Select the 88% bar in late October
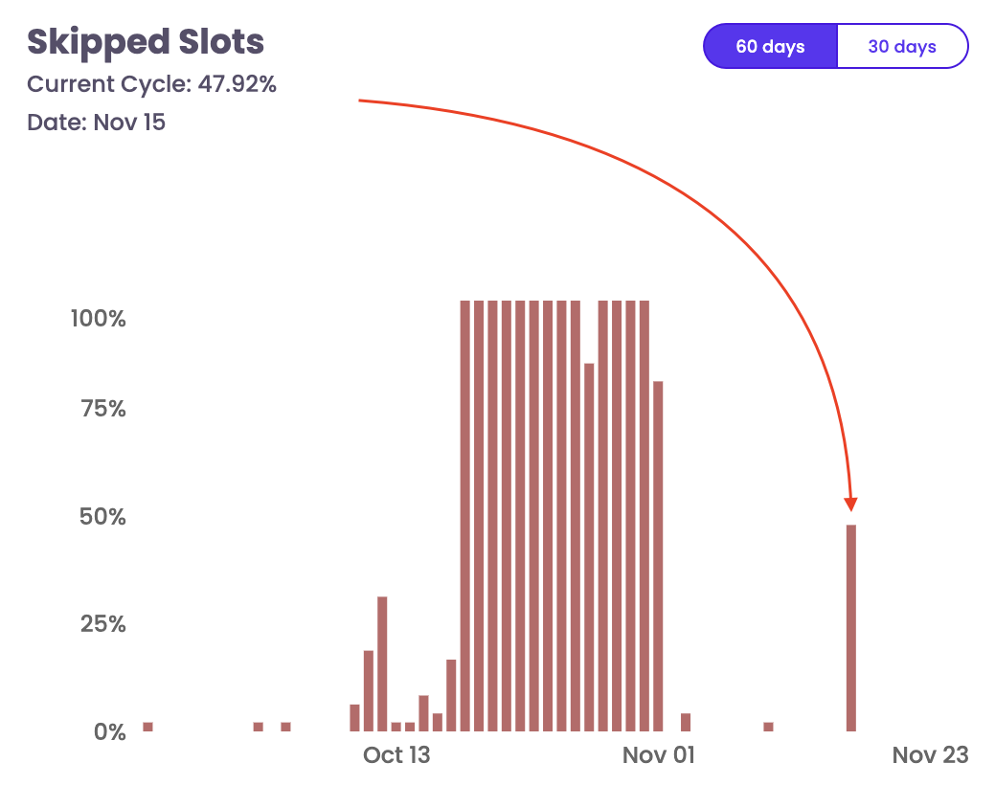The height and width of the screenshot is (808, 995). (588, 546)
